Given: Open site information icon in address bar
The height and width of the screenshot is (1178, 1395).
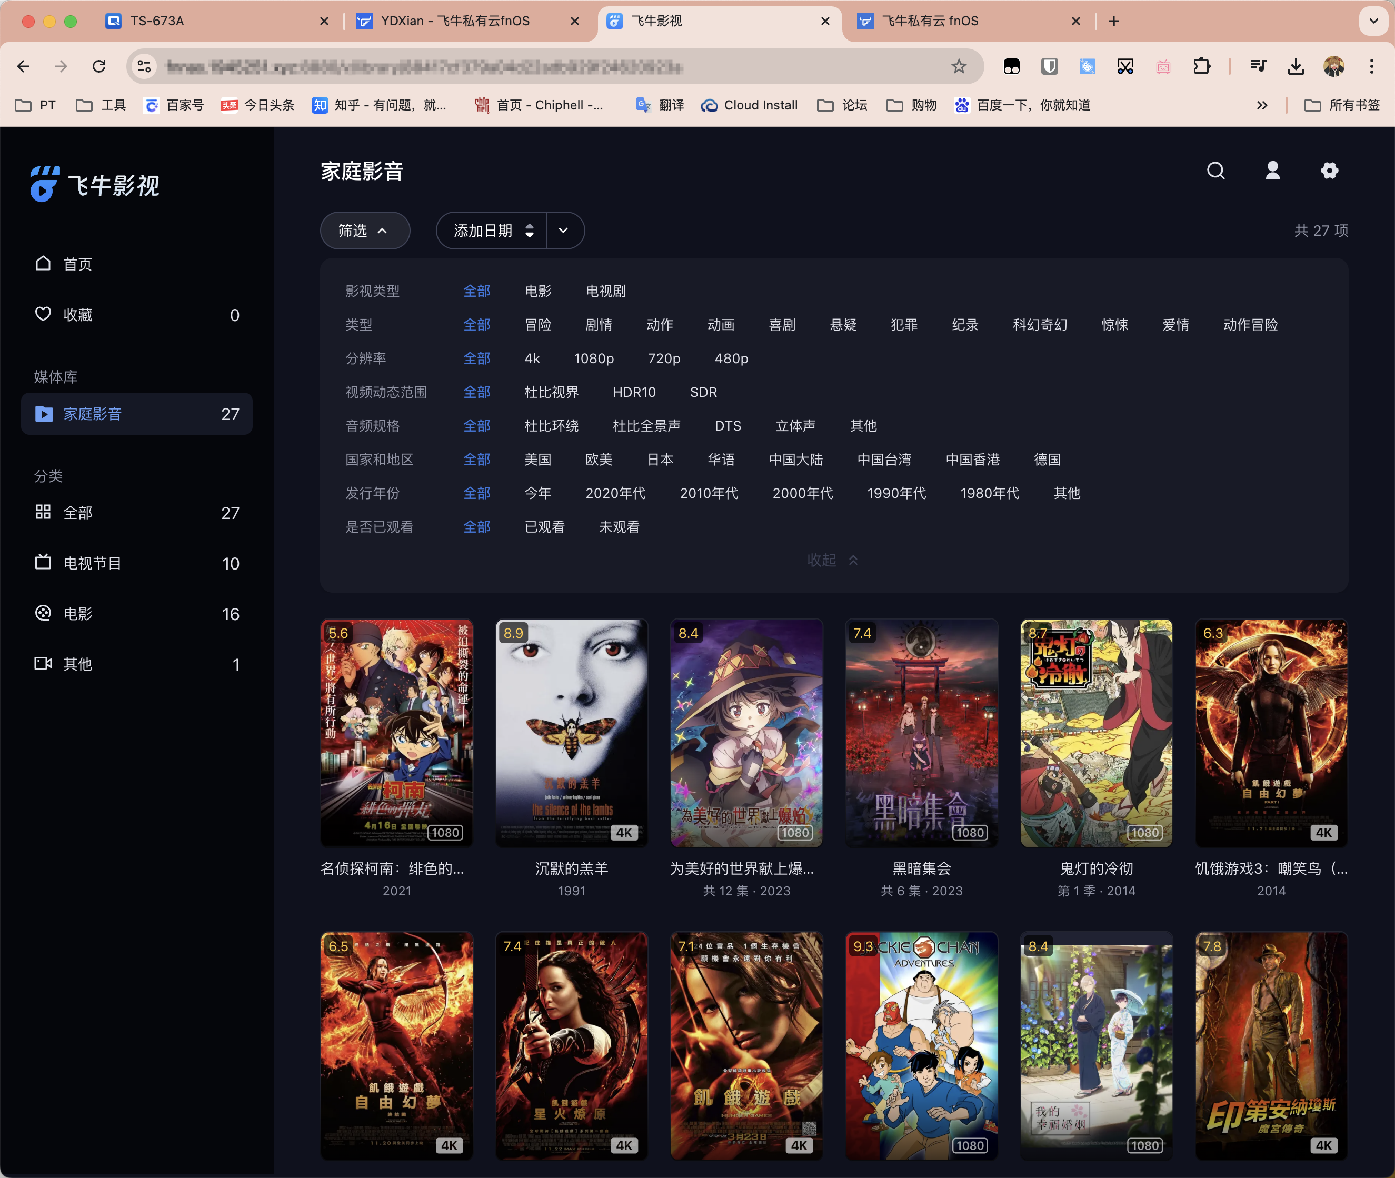Looking at the screenshot, I should pos(144,66).
